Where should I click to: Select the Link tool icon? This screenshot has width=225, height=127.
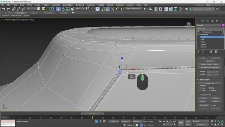pos(14,9)
